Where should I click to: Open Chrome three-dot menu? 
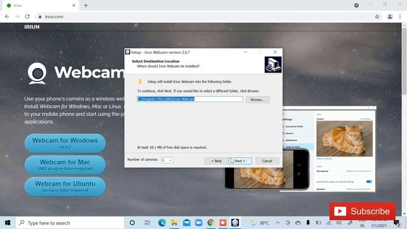click(x=400, y=17)
